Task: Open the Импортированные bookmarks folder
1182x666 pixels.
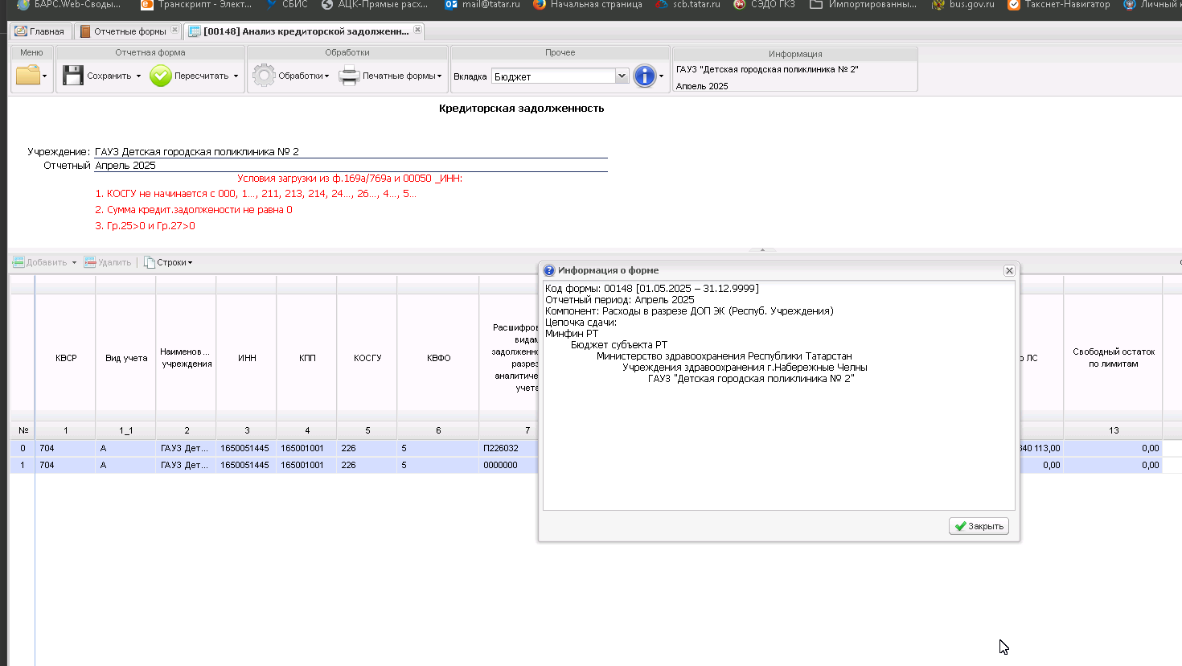Action: click(863, 4)
